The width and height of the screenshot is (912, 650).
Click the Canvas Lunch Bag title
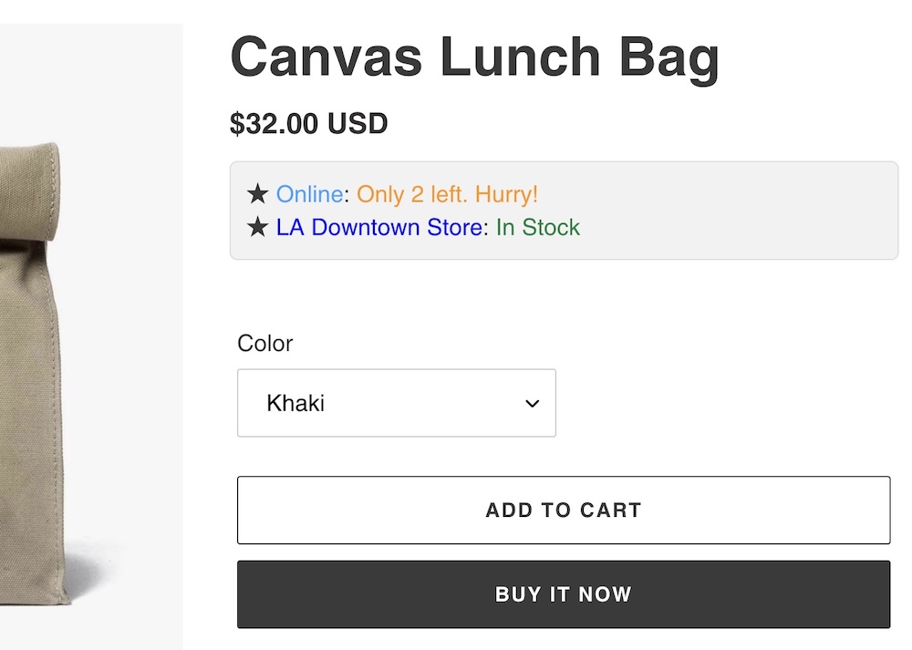coord(475,58)
